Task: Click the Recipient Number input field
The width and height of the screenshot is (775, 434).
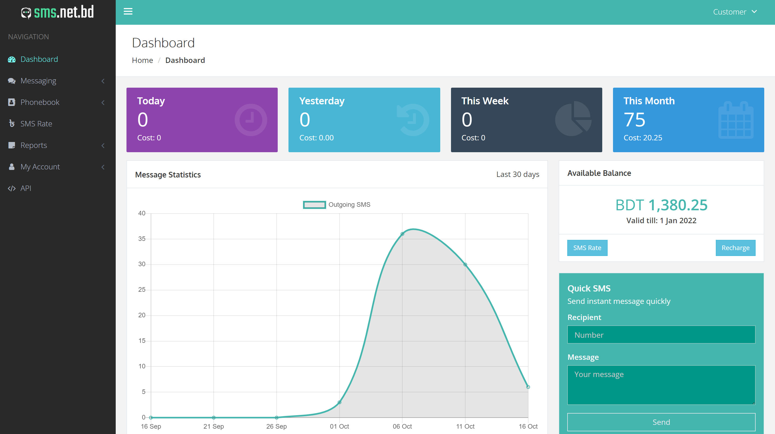Action: (x=661, y=335)
